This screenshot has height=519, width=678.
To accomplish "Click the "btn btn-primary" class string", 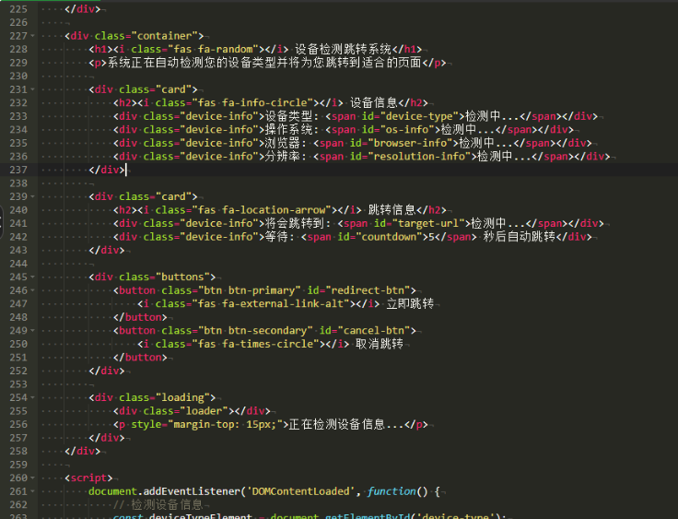I will (x=250, y=290).
